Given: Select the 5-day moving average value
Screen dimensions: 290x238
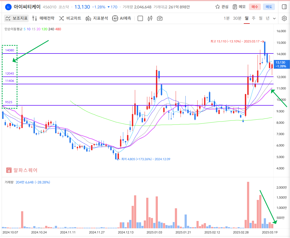Looking at the screenshot, I should 25,29.
